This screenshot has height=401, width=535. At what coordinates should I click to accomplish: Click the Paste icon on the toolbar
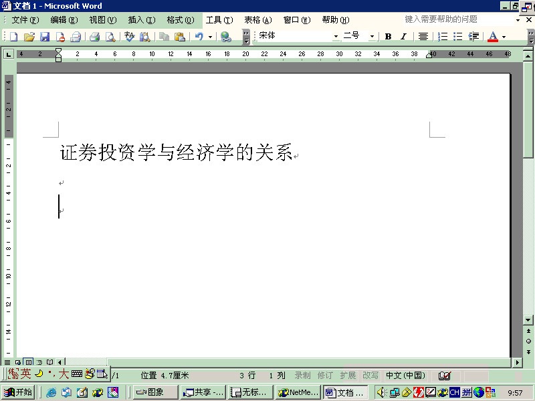[179, 37]
